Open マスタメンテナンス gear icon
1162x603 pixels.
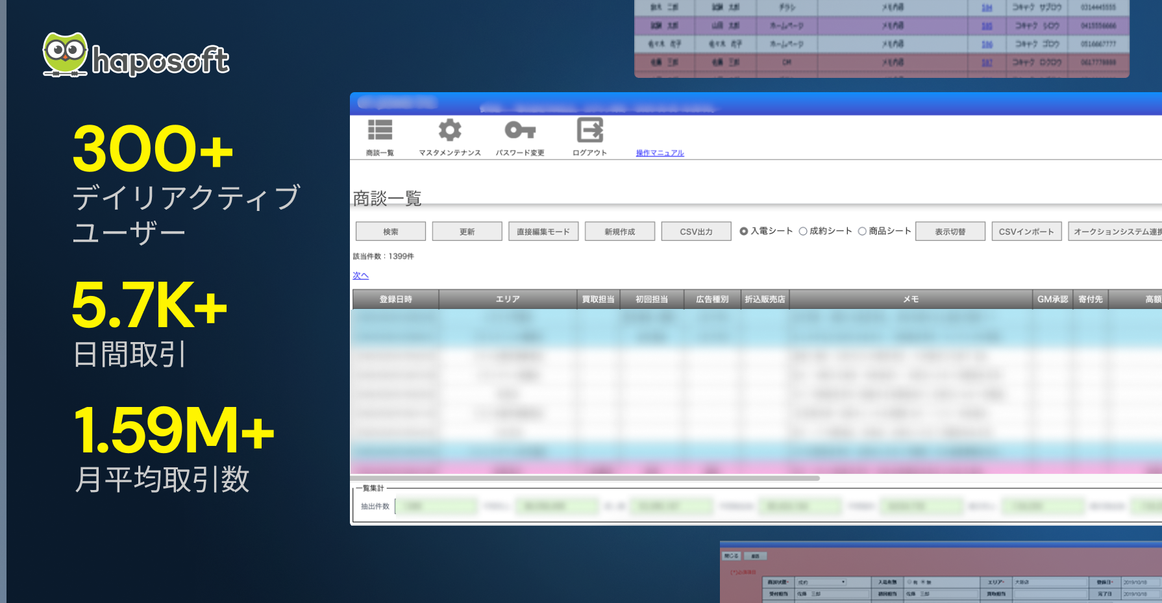click(449, 130)
